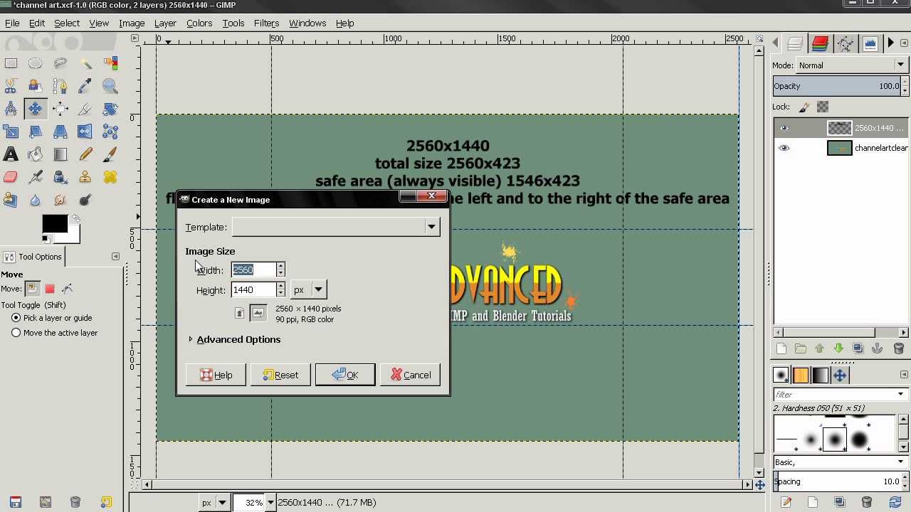Select the Fuzzy Select wand tool
911x512 pixels.
tap(85, 63)
